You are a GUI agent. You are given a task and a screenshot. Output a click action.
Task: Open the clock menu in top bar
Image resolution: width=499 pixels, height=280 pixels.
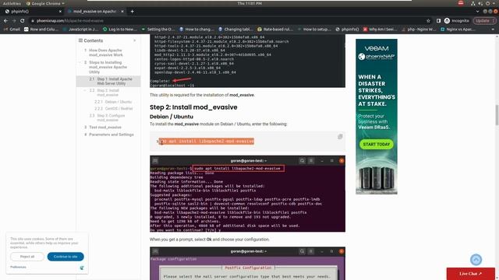tap(249, 3)
